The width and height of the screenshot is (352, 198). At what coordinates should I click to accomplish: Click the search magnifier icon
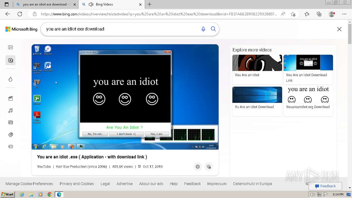pos(213,29)
